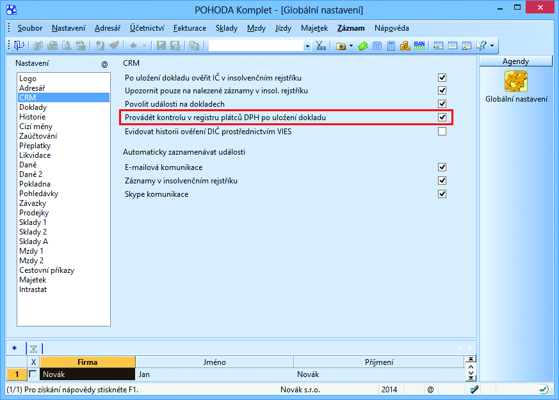Click the gold coins toolbar icon
This screenshot has width=559, height=400.
(x=405, y=45)
